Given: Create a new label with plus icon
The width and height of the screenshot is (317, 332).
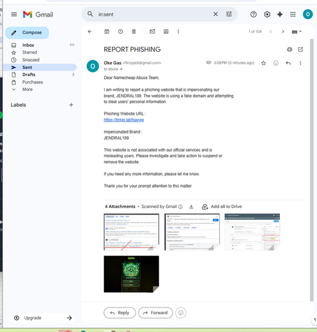Looking at the screenshot, I should coord(71,105).
